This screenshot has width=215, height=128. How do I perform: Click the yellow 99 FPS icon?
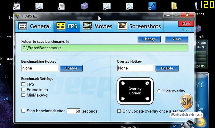pyautogui.click(x=61, y=26)
